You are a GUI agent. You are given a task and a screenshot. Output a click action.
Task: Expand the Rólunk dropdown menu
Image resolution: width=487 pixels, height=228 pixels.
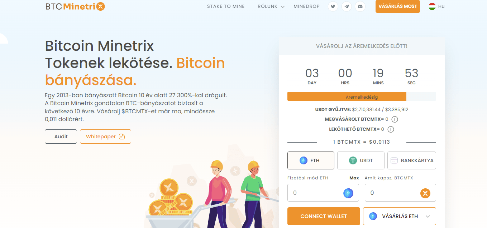point(271,6)
